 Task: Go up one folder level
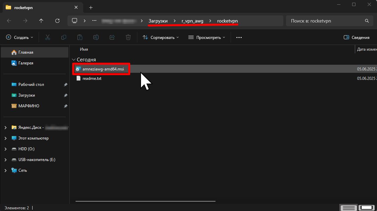pyautogui.click(x=41, y=21)
